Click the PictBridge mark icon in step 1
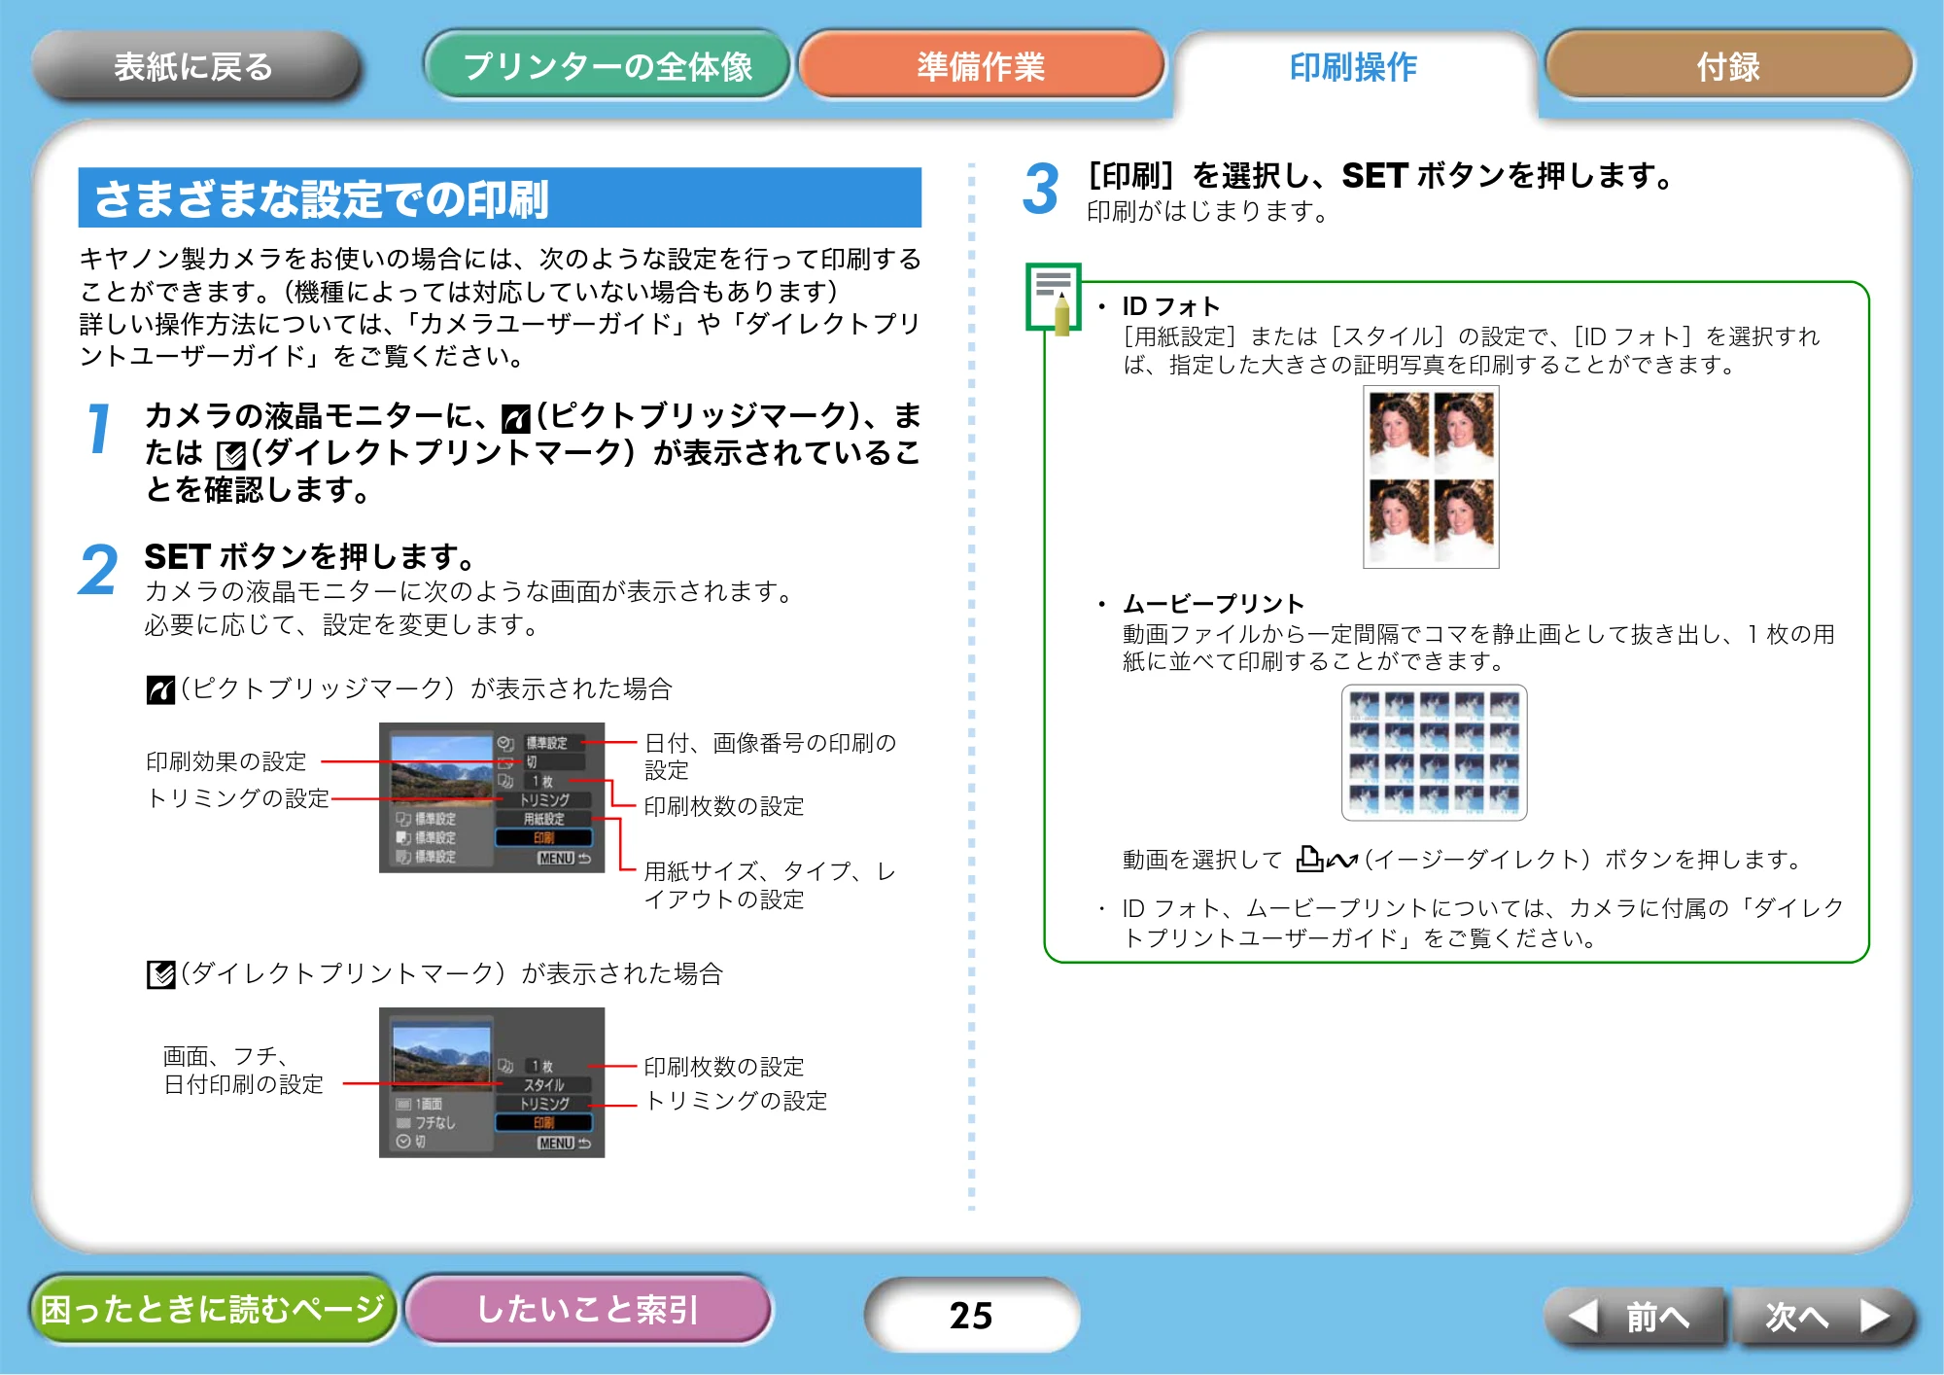Image resolution: width=1944 pixels, height=1375 pixels. [x=515, y=418]
